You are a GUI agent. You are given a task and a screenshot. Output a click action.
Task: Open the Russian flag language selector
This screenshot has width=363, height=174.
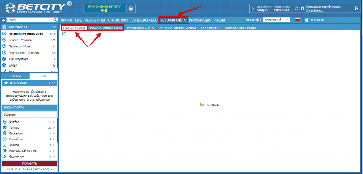(x=297, y=20)
